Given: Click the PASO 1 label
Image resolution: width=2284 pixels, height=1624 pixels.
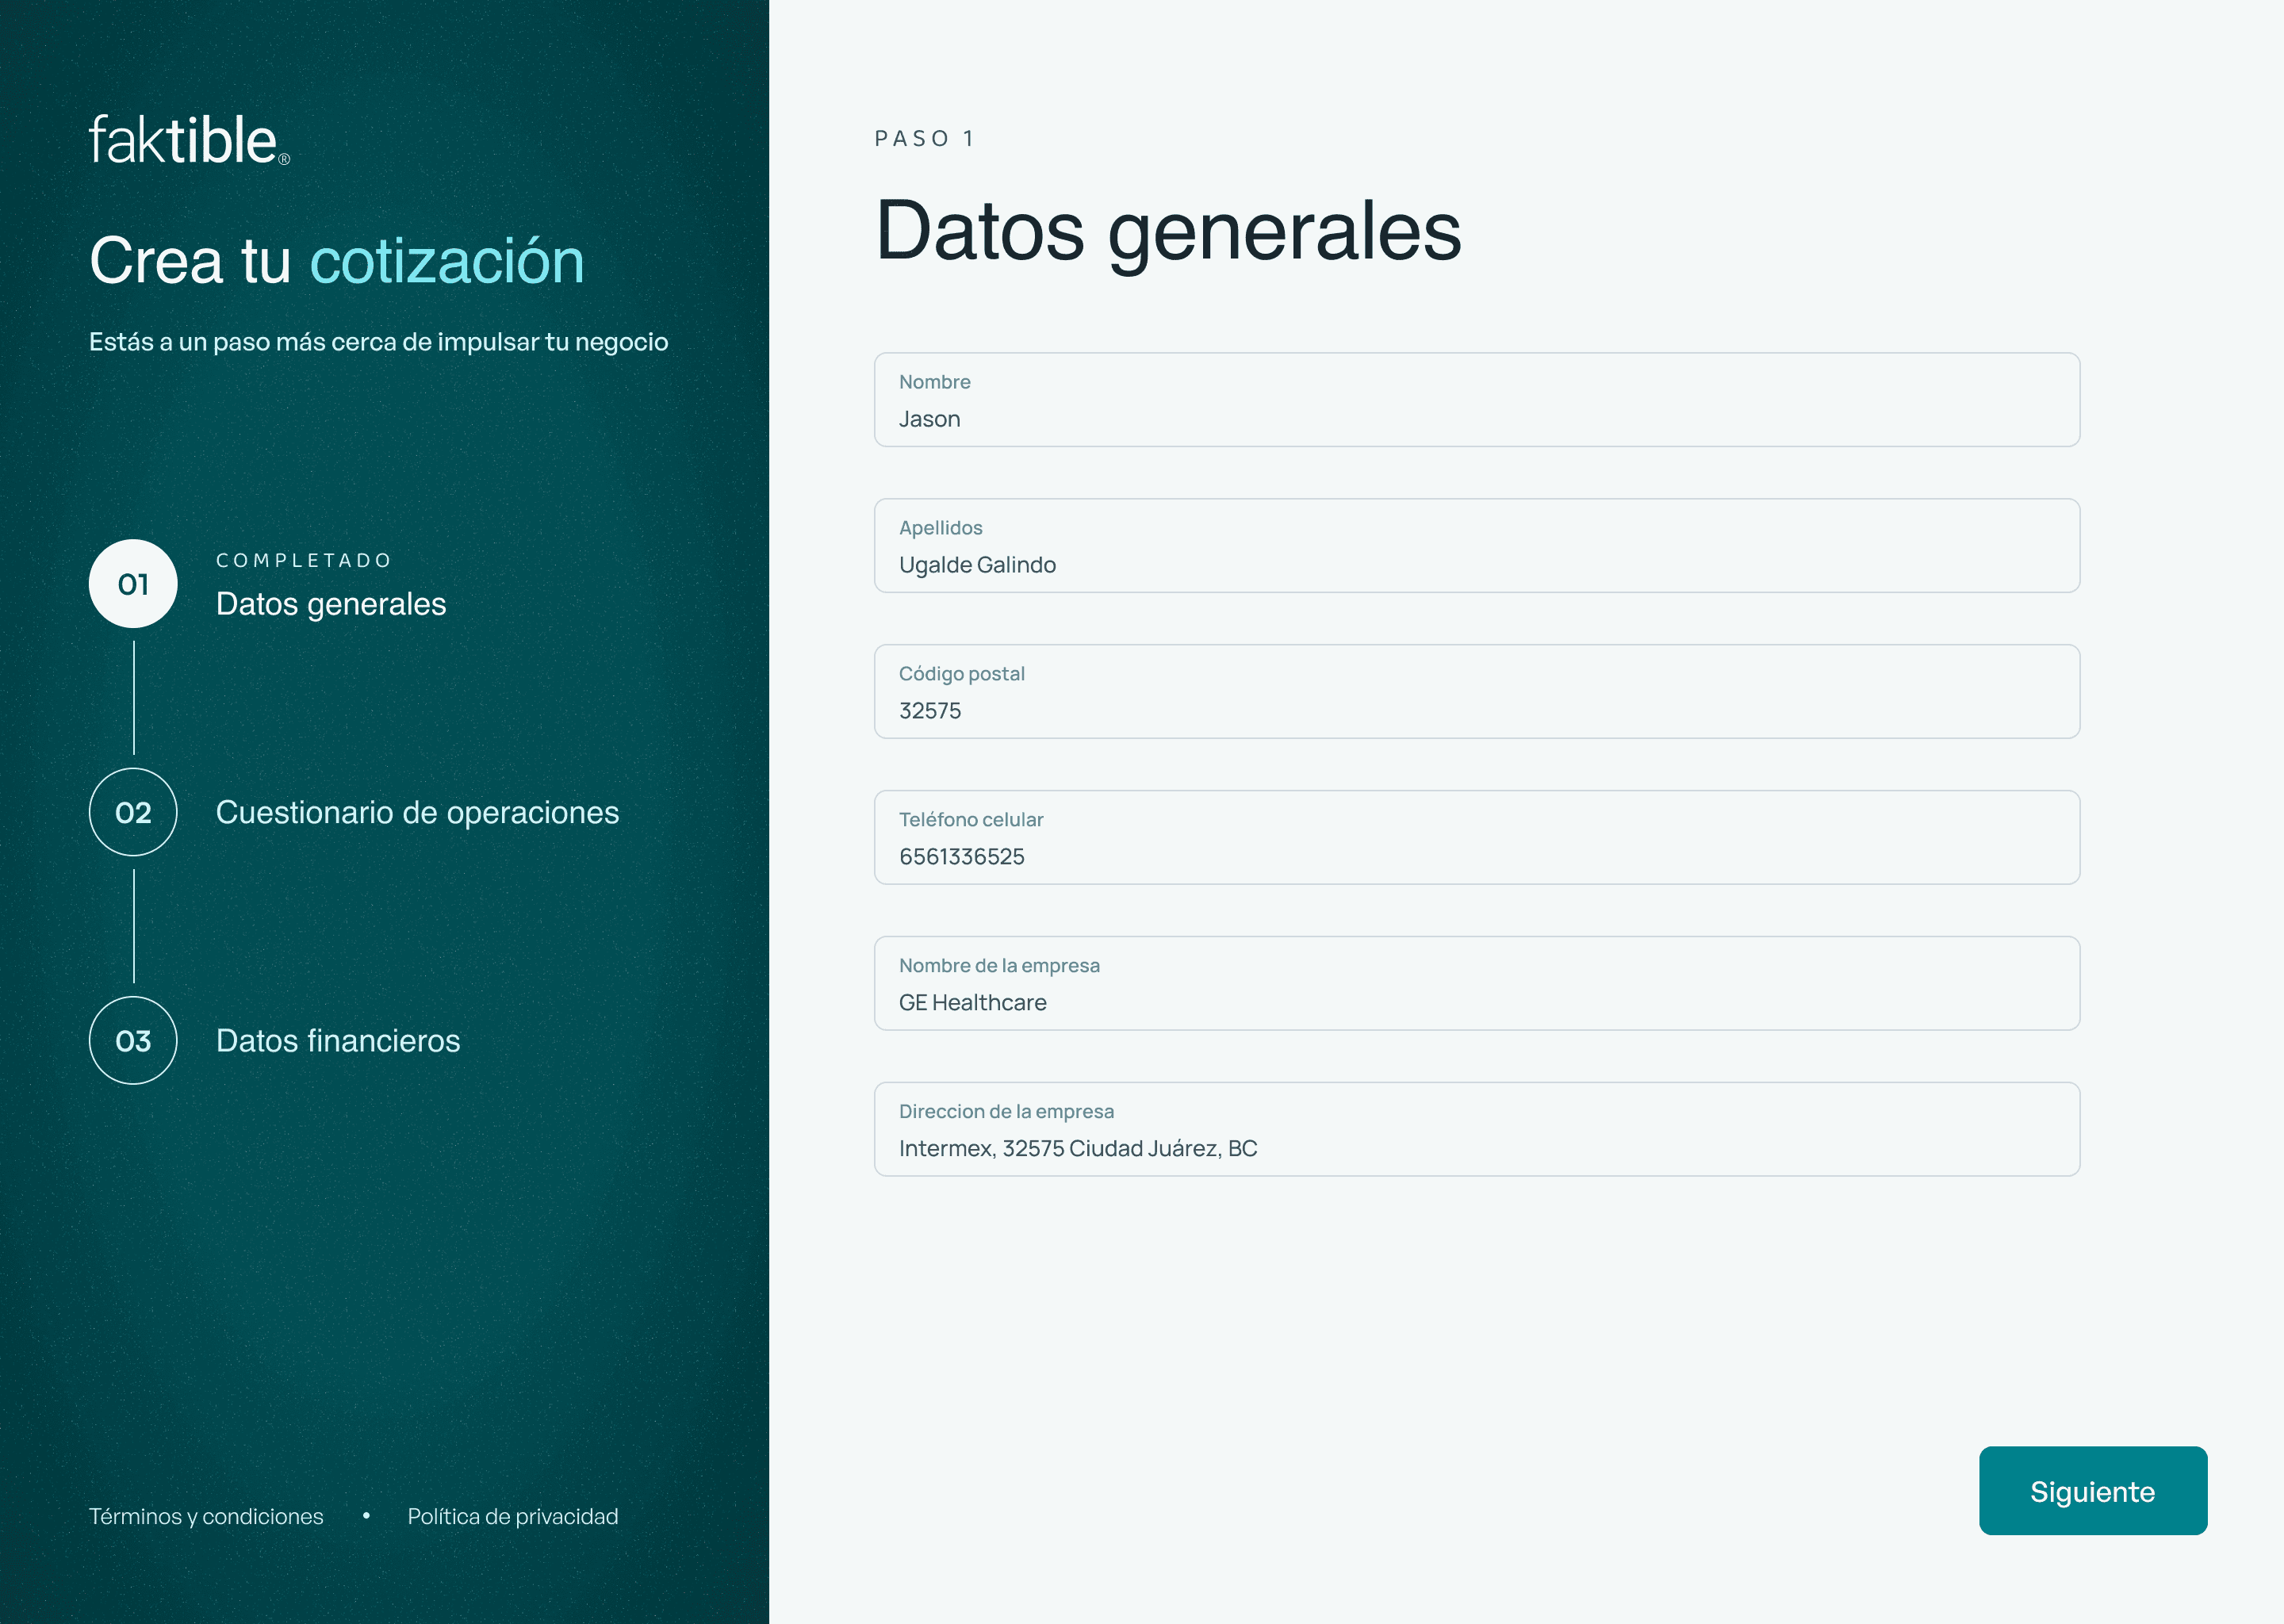Looking at the screenshot, I should [x=924, y=138].
